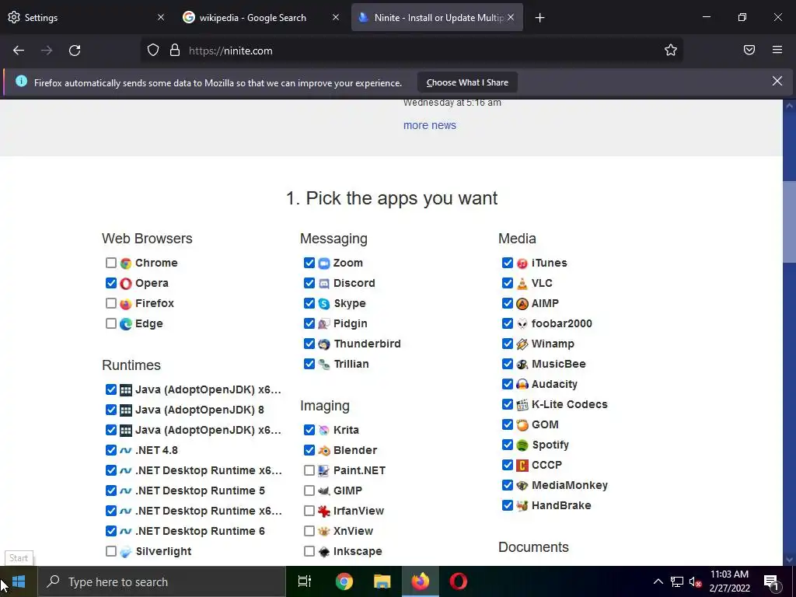
Task: Click the foobar2000 alien icon
Action: click(522, 324)
